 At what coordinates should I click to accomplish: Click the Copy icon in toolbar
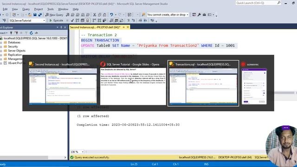tap(99, 14)
